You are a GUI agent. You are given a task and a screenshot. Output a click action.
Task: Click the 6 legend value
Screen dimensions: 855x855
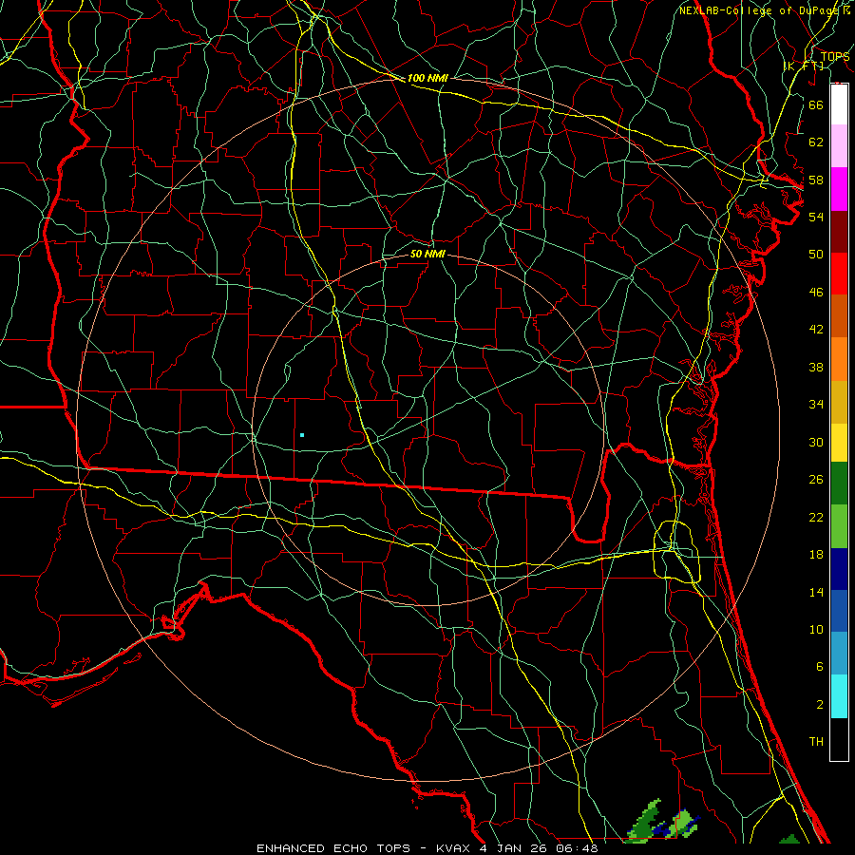click(819, 667)
